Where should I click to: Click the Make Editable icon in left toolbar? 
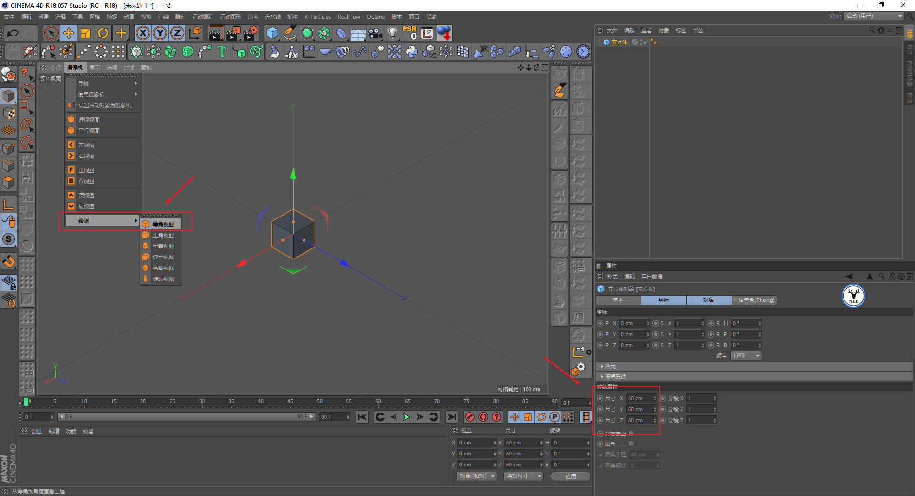[x=9, y=74]
